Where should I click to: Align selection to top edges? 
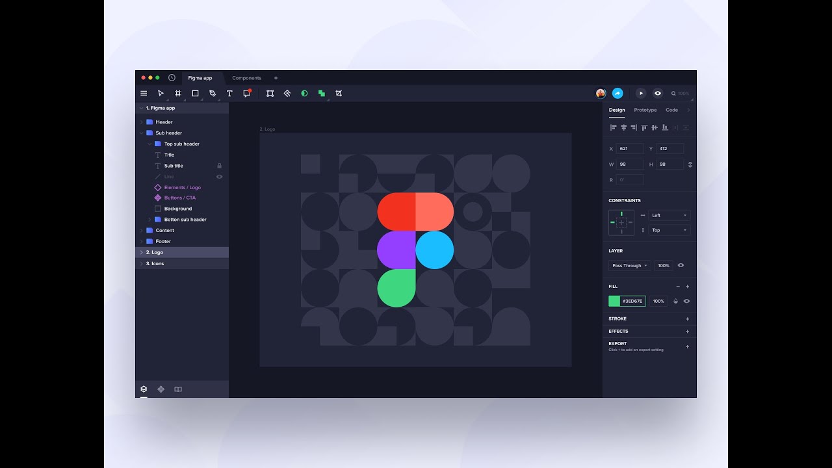[644, 127]
